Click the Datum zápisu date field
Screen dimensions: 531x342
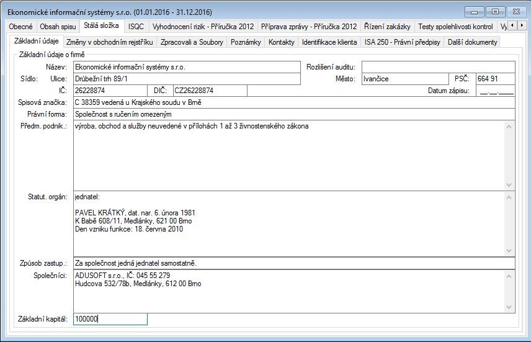[496, 91]
